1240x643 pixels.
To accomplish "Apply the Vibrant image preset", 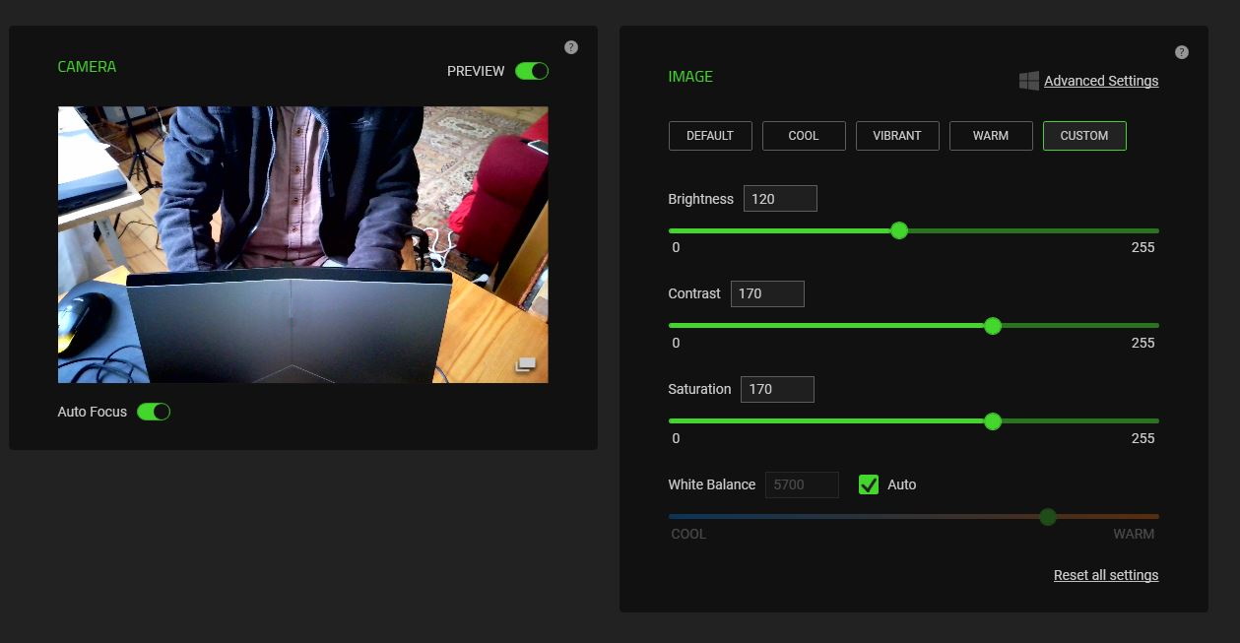I will pyautogui.click(x=897, y=136).
